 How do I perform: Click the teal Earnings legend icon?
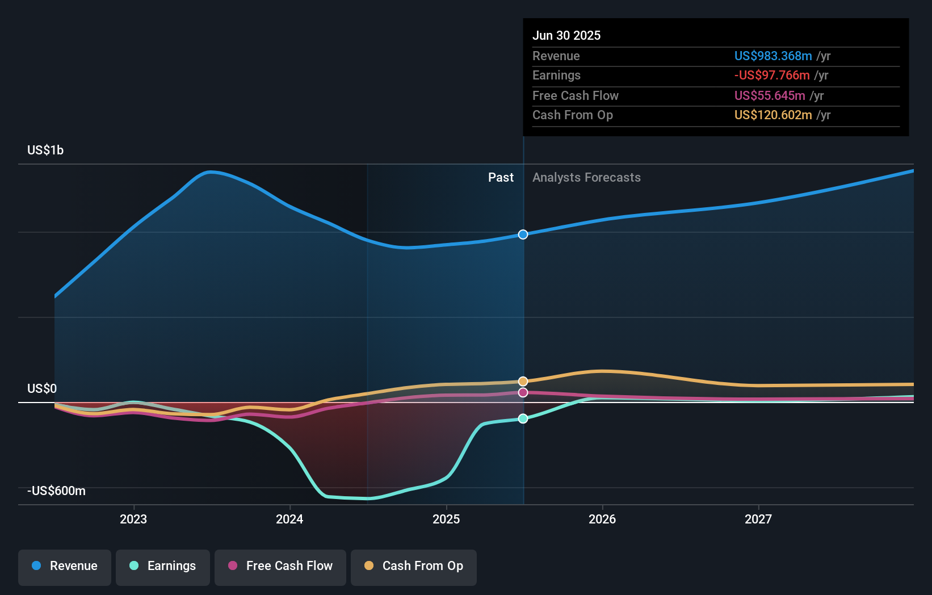(x=133, y=566)
